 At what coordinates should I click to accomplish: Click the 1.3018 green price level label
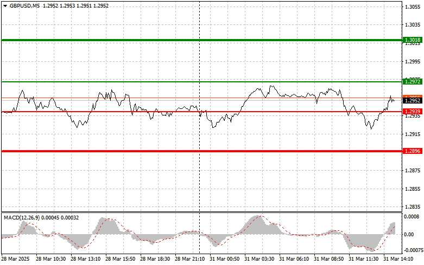coord(413,40)
